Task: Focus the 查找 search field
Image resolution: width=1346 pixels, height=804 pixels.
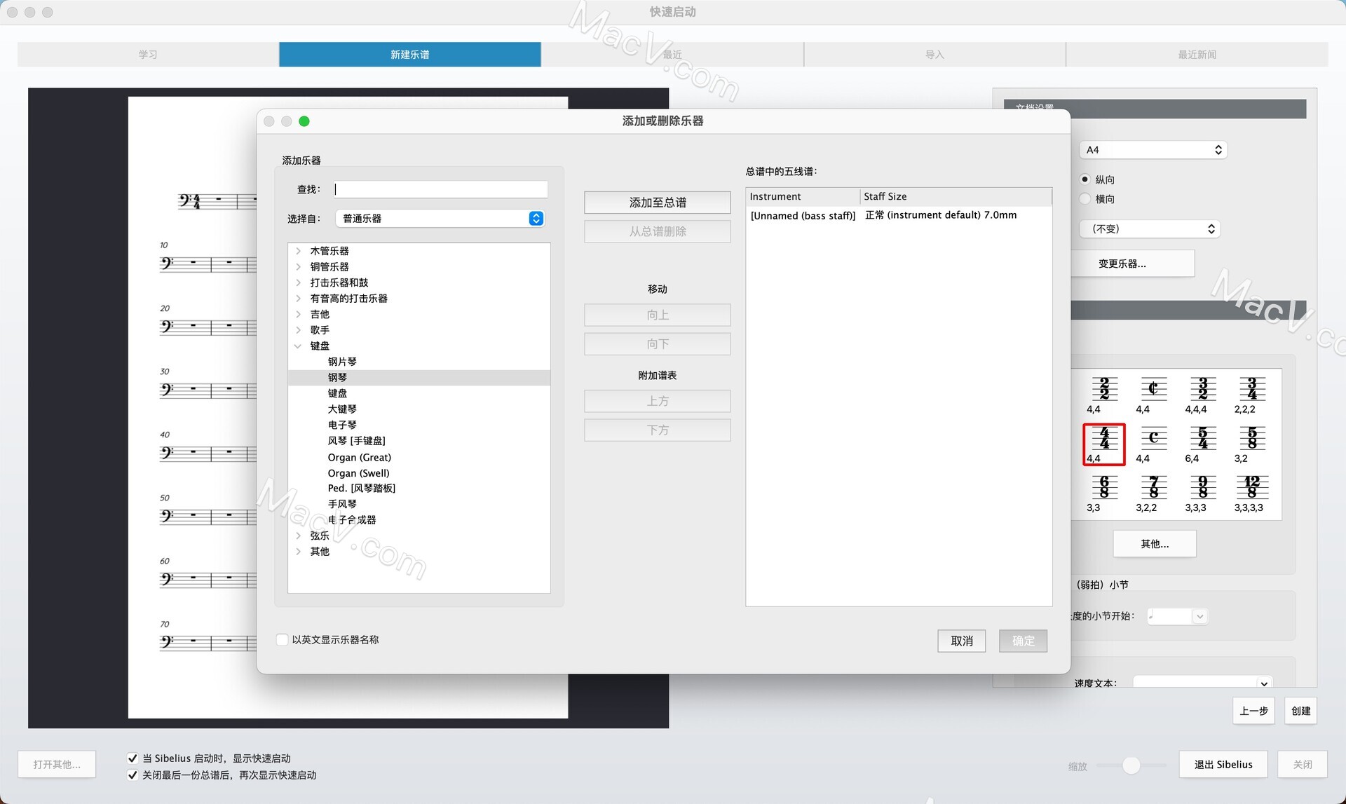Action: [441, 189]
